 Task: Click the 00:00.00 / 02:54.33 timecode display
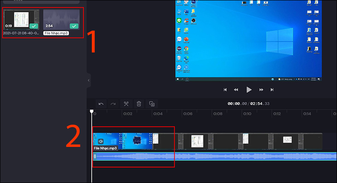click(x=249, y=104)
